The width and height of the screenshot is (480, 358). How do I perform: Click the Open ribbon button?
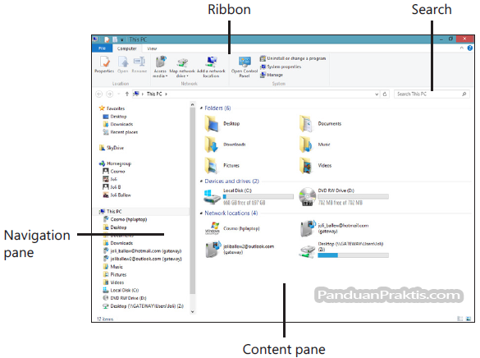[123, 65]
